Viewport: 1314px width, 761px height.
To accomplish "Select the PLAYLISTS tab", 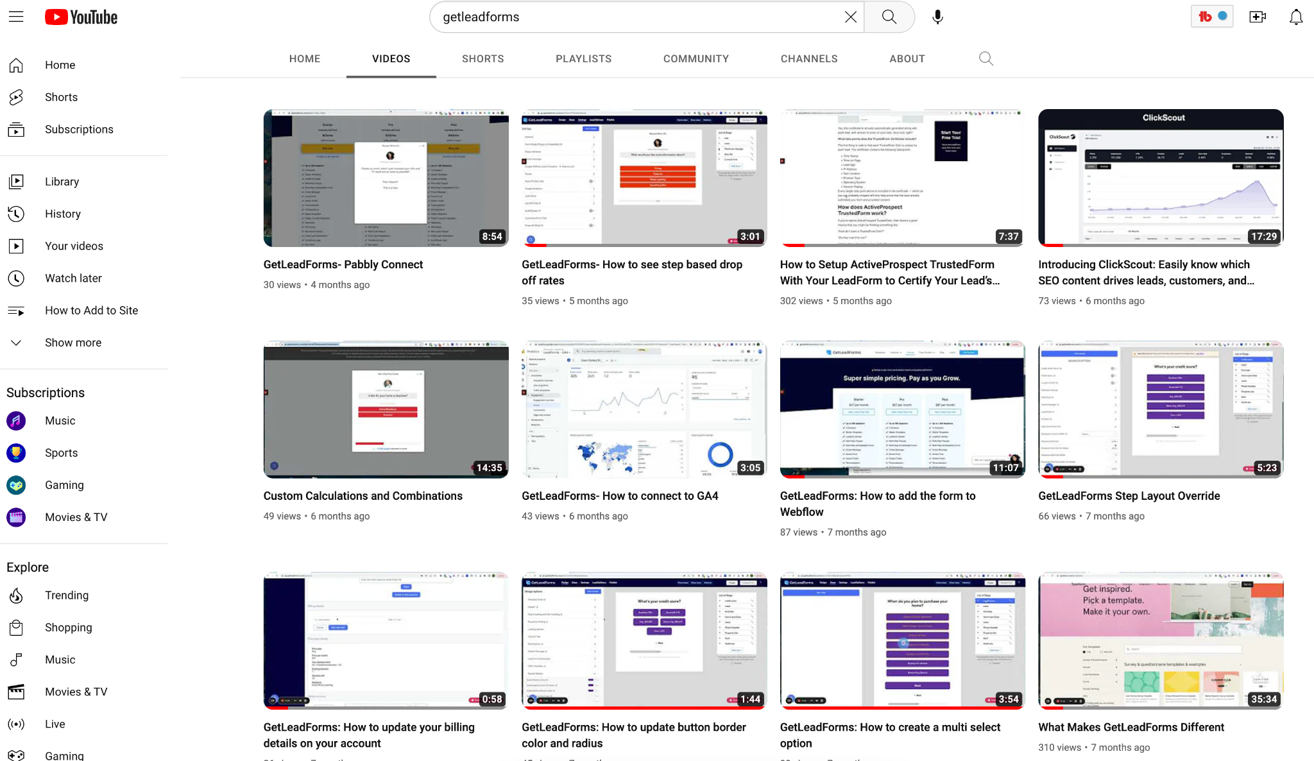I will pyautogui.click(x=584, y=59).
